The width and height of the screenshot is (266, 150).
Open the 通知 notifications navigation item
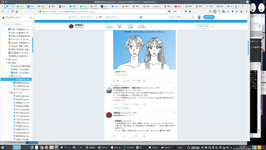pyautogui.click(x=99, y=17)
